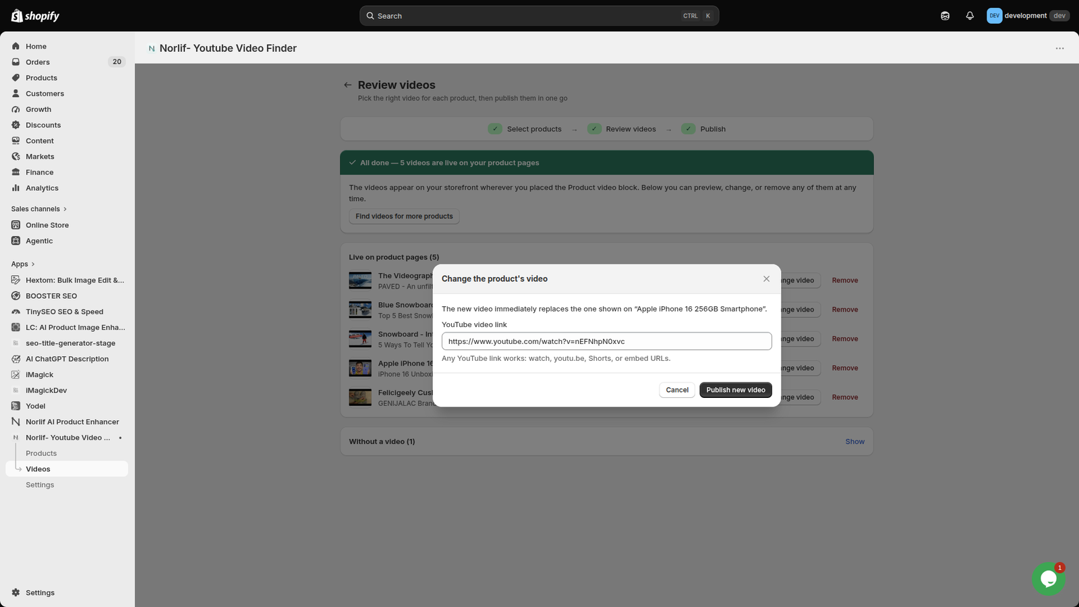
Task: Open the Settings sub-item under Norlif
Action: click(40, 485)
